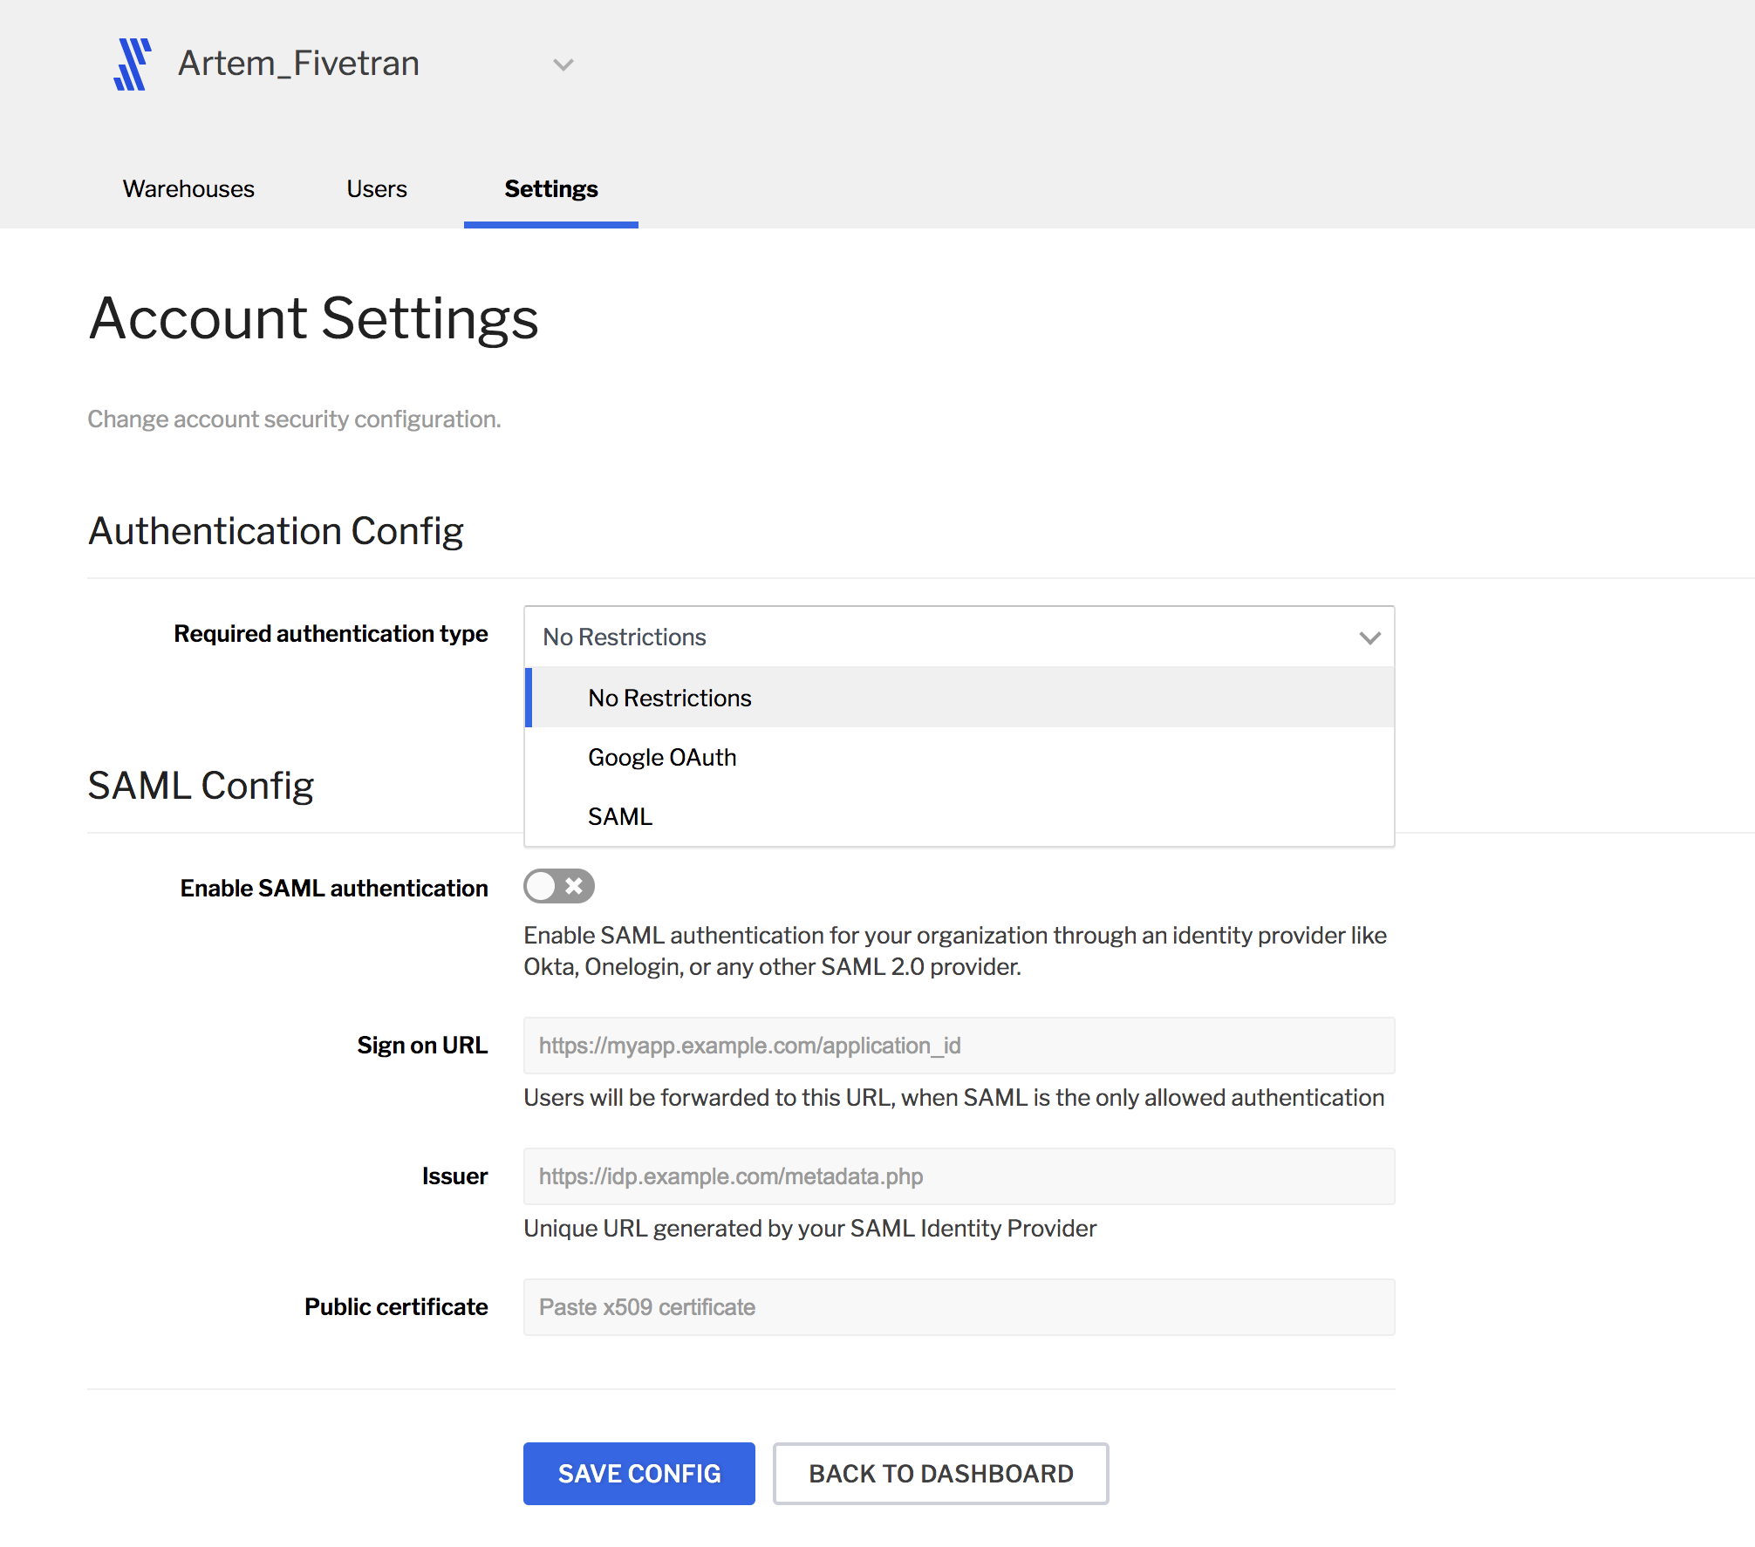Click the 'Public certificate' label
1755x1547 pixels.
coord(396,1307)
